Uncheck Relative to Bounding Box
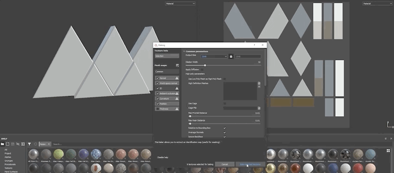 coord(225,128)
